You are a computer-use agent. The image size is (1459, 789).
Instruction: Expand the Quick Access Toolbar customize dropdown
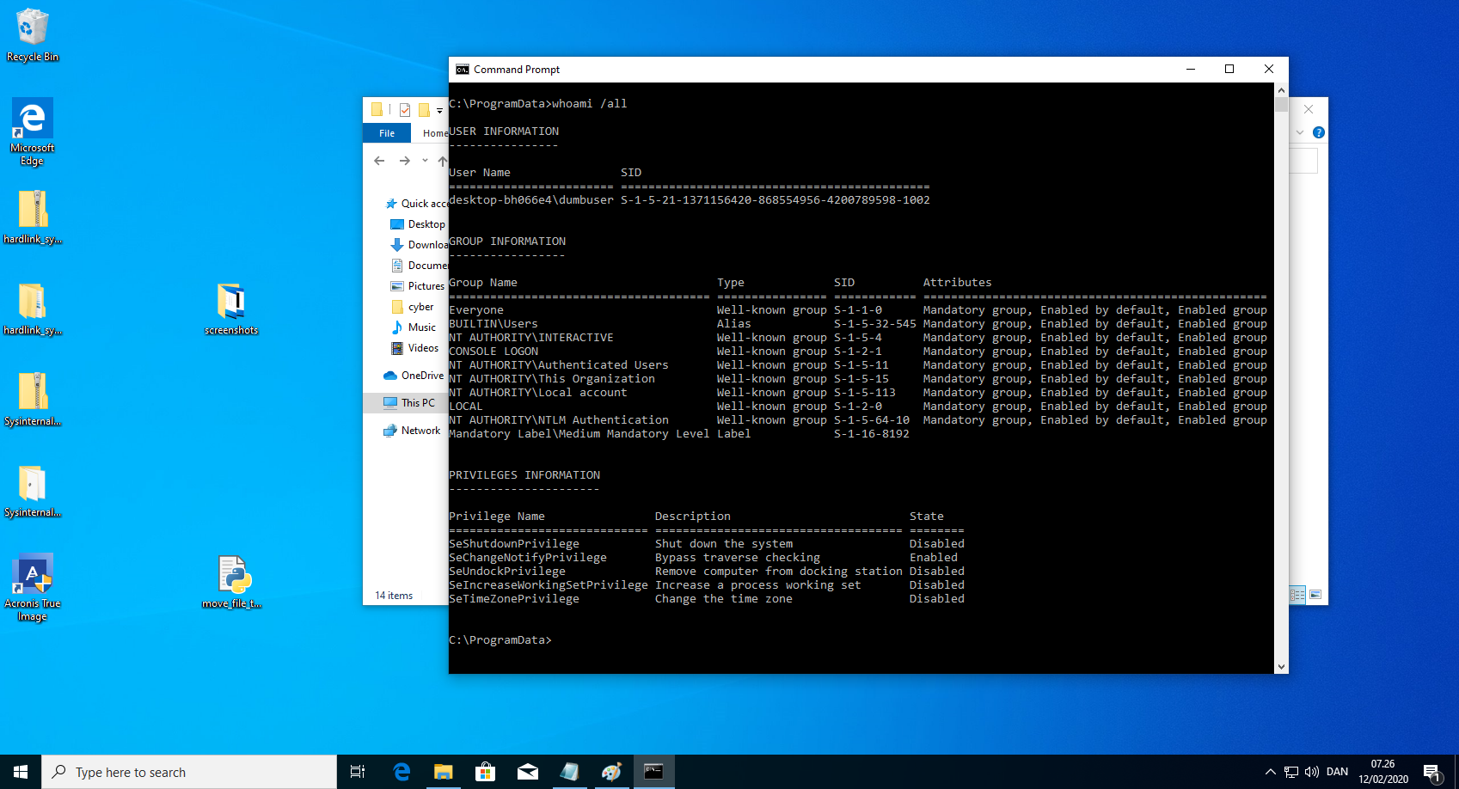coord(439,111)
